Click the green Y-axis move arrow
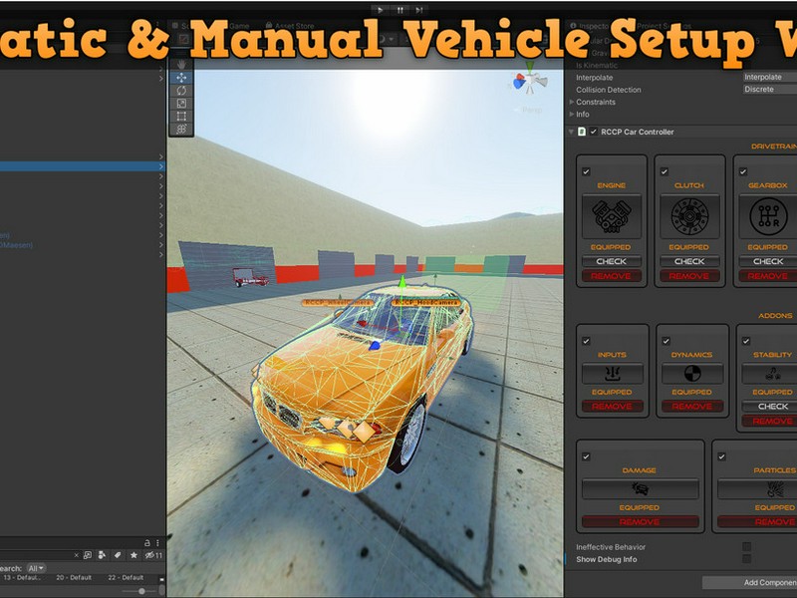 click(x=402, y=283)
